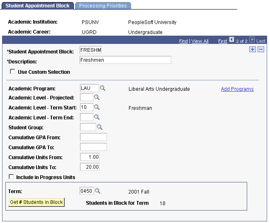Focus the Cumulative GPA From field
This screenshot has width=270, height=223.
(x=93, y=137)
